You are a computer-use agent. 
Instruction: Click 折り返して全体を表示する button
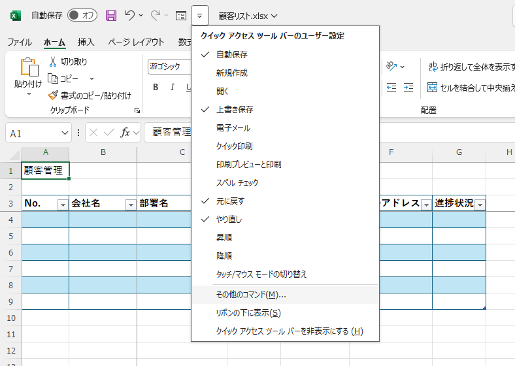click(x=471, y=67)
